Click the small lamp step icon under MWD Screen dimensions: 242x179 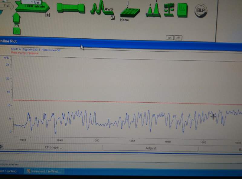click(113, 18)
